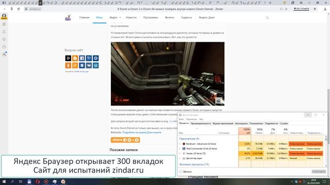The image size is (330, 185).
Task: Switch to Пользователи tab
Action: click(256, 123)
